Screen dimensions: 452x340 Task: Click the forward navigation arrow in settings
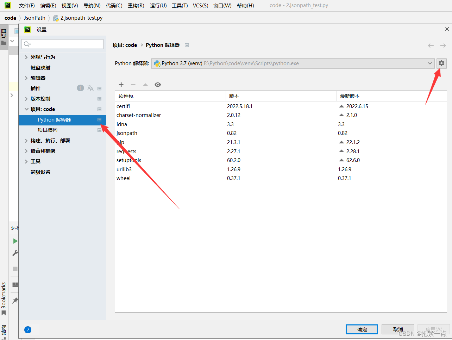pyautogui.click(x=443, y=45)
